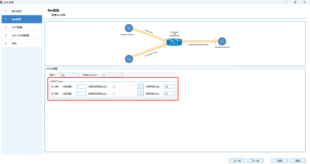The image size is (310, 164).
Task: Go to the GPTP配置 step
Action: click(22, 27)
